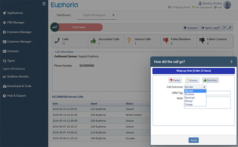The height and width of the screenshot is (147, 238).
Task: Click the Agent Logoff button
Action: coord(211,28)
